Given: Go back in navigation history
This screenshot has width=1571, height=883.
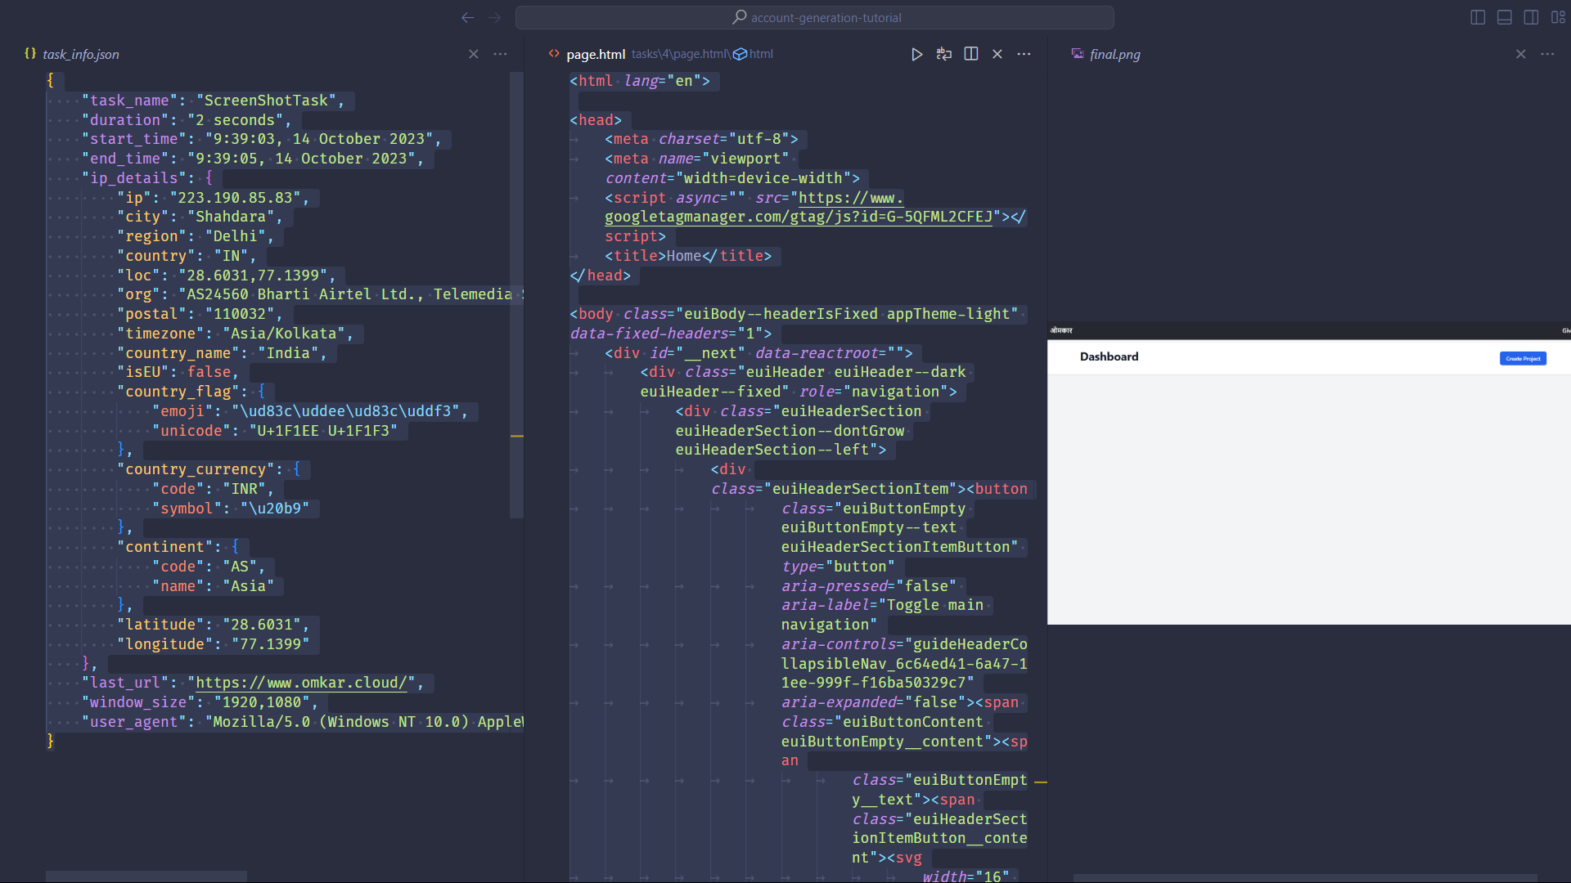Looking at the screenshot, I should 467,17.
